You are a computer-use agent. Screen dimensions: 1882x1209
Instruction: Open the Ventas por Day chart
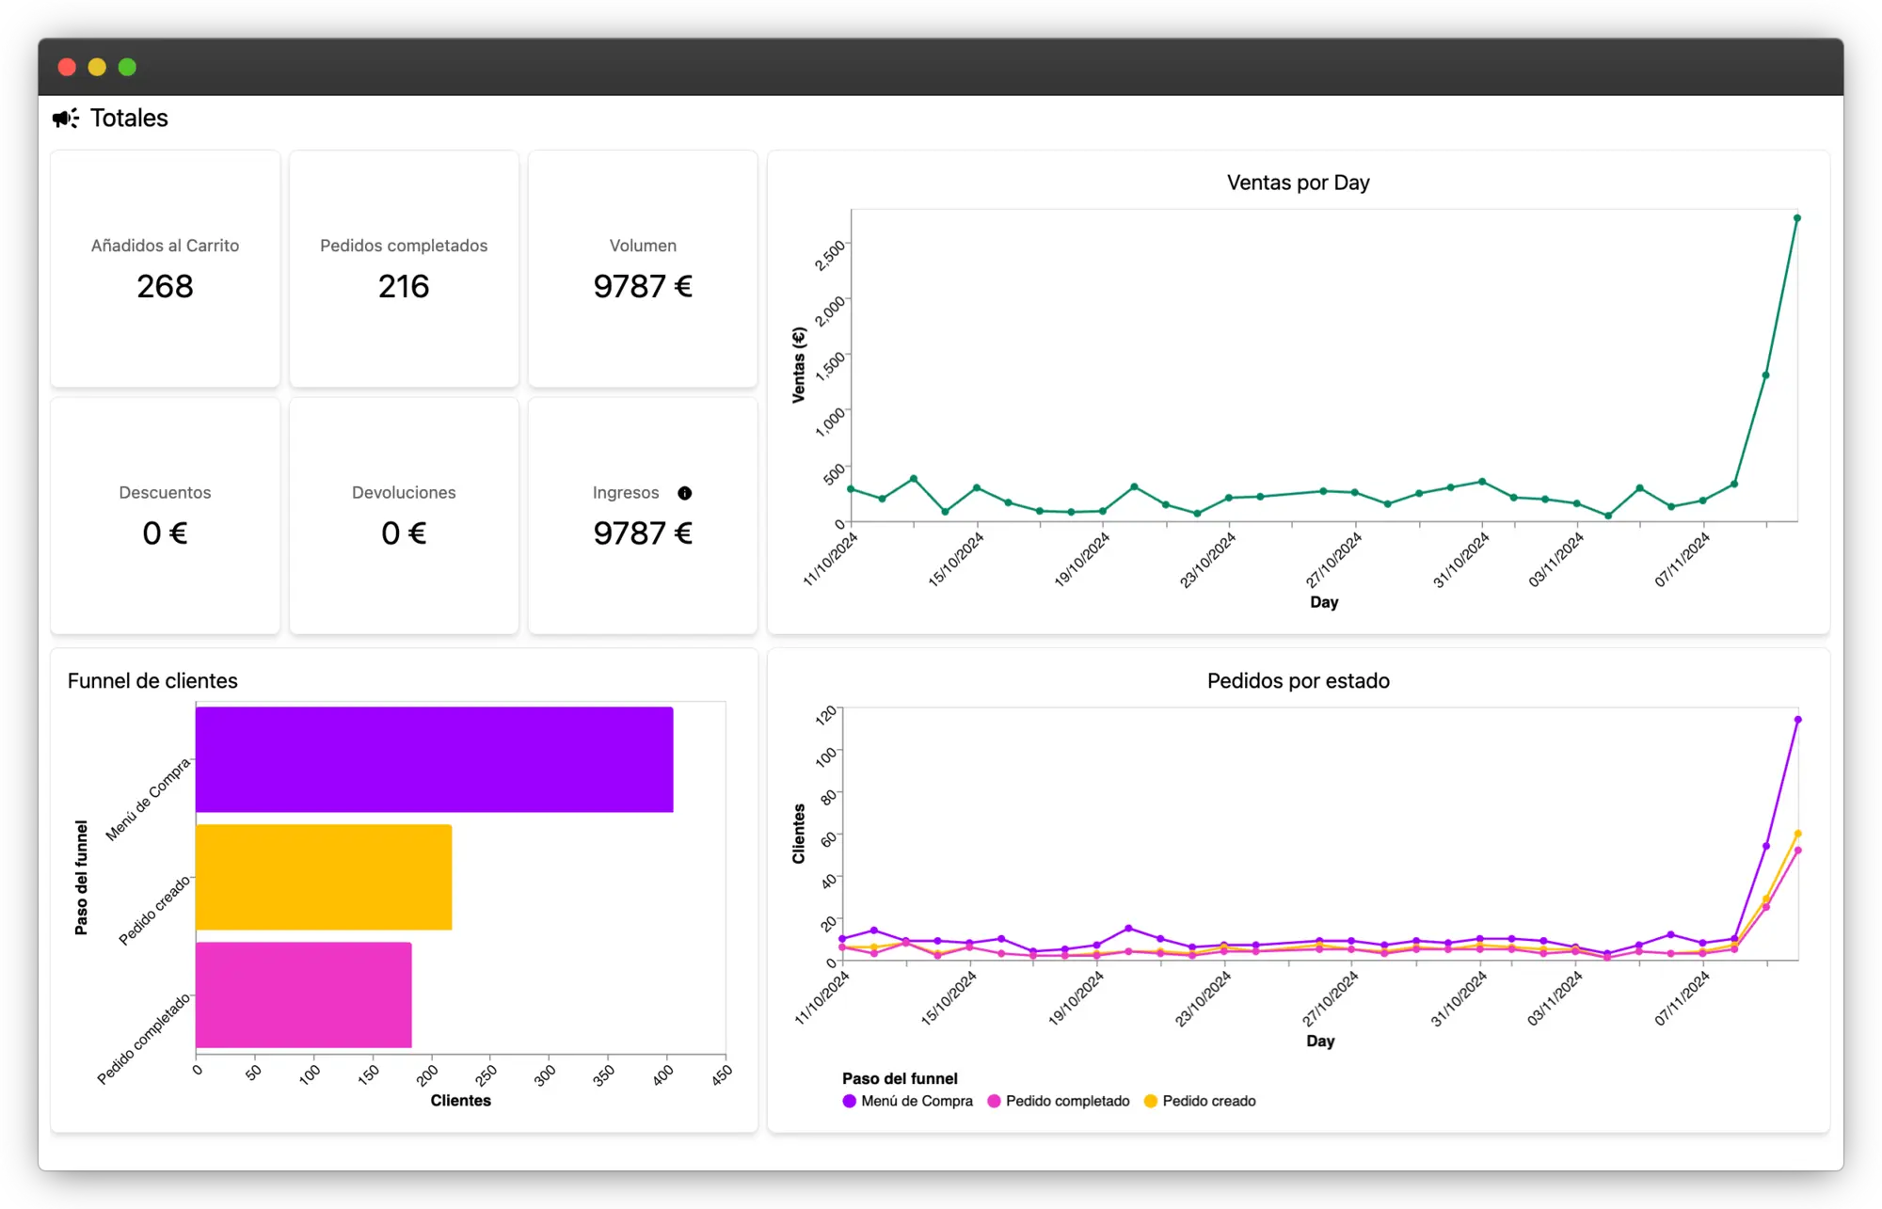pos(1299,183)
